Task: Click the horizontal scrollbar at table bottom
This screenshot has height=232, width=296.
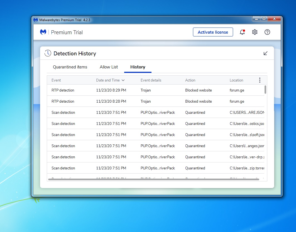Action: pyautogui.click(x=153, y=179)
